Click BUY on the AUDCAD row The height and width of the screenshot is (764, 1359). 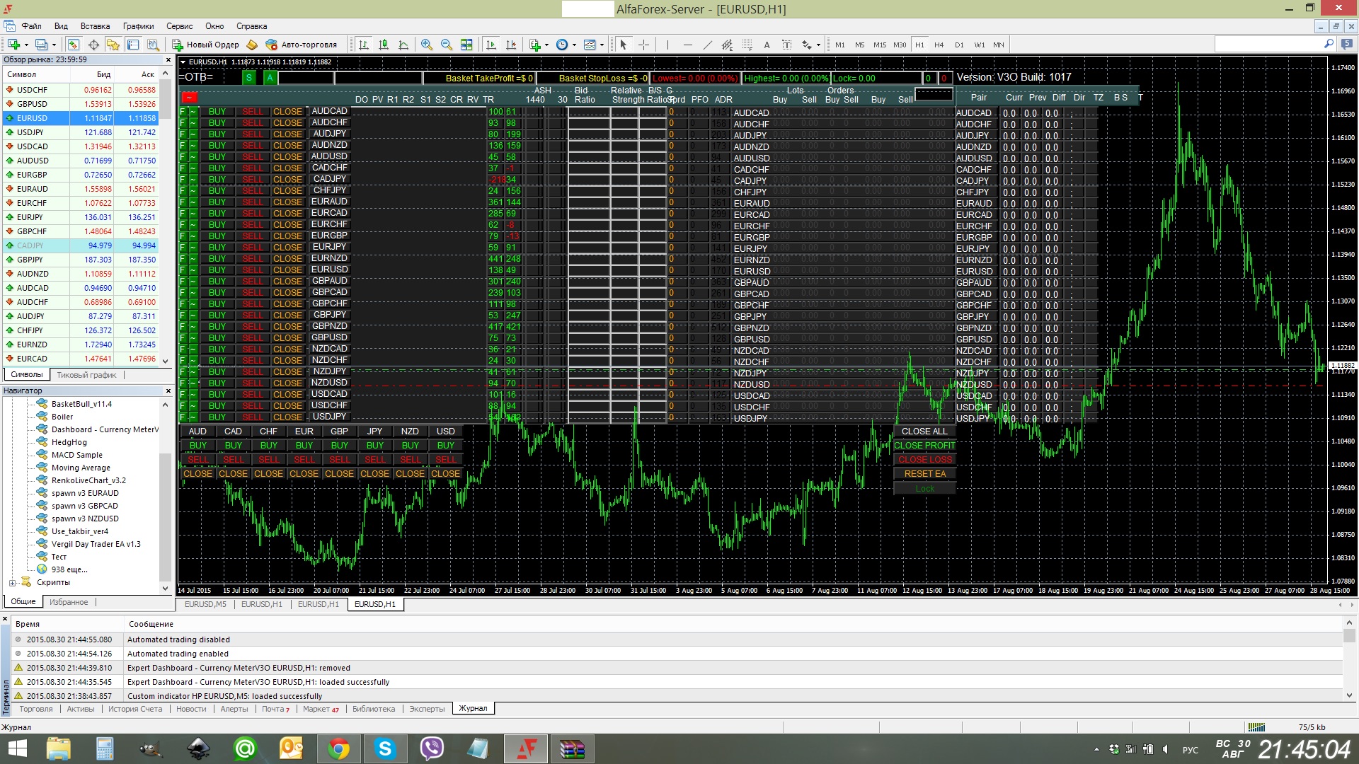point(217,112)
